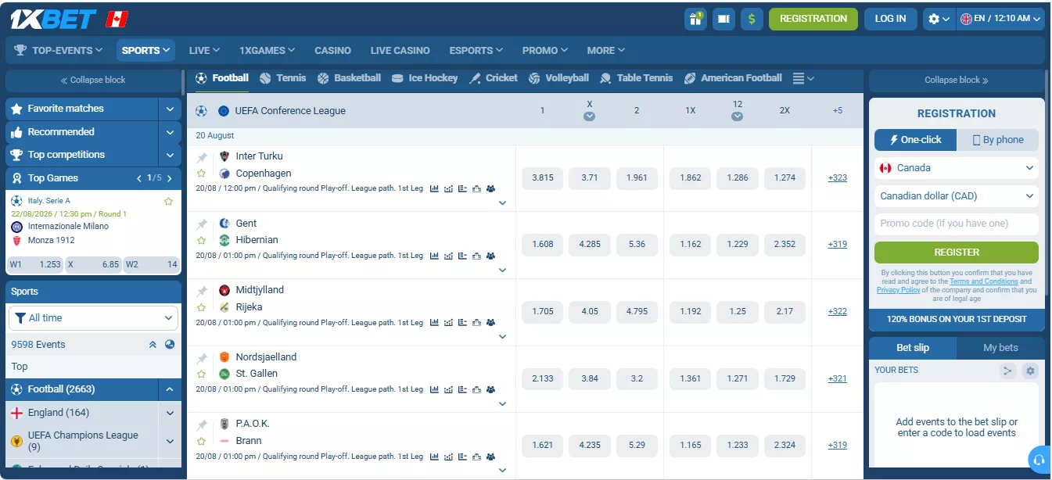This screenshot has width=1052, height=480.
Task: Click the Privacy Policy link
Action: [898, 290]
